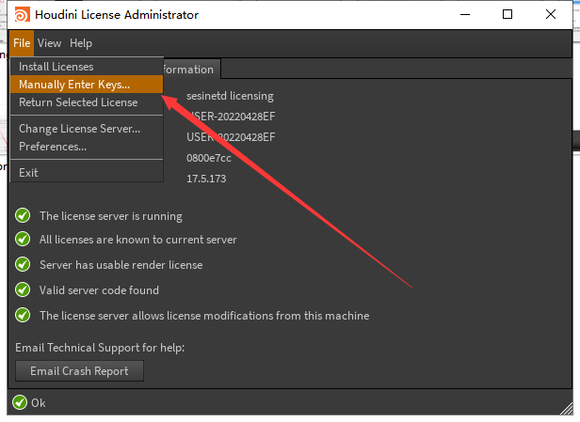
Task: Click green check beside license modifications allowed
Action: [x=23, y=315]
